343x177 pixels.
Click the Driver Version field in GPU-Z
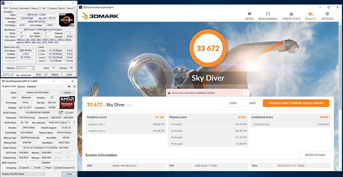(46, 148)
